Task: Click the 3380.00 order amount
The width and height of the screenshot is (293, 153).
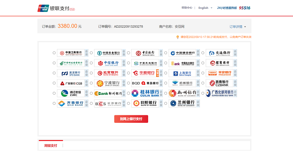Action: pos(67,26)
